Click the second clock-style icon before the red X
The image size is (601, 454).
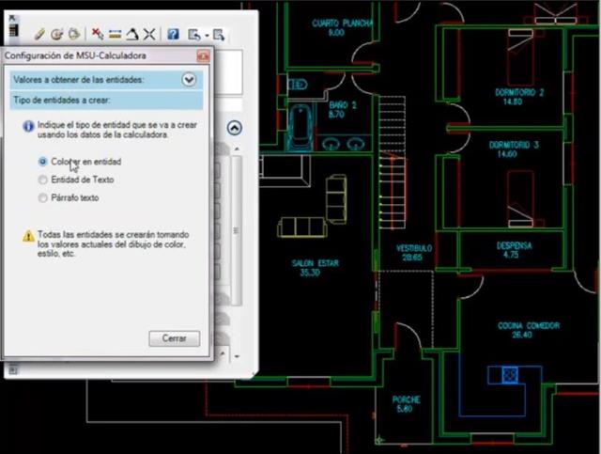coord(74,34)
